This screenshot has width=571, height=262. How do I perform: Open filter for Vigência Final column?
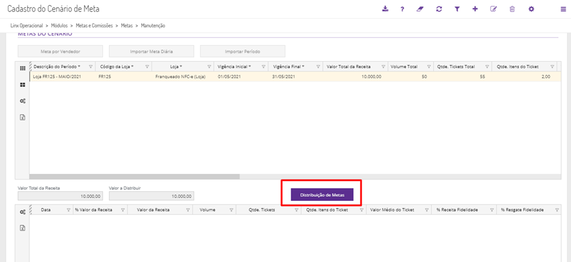tap(318, 66)
